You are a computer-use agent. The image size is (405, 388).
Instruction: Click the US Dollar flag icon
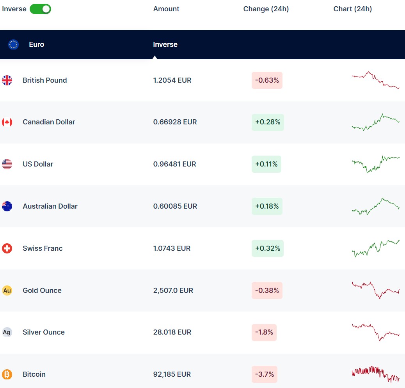point(7,164)
